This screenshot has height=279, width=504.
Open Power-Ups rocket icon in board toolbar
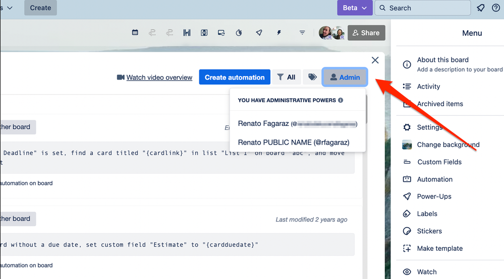pos(259,32)
